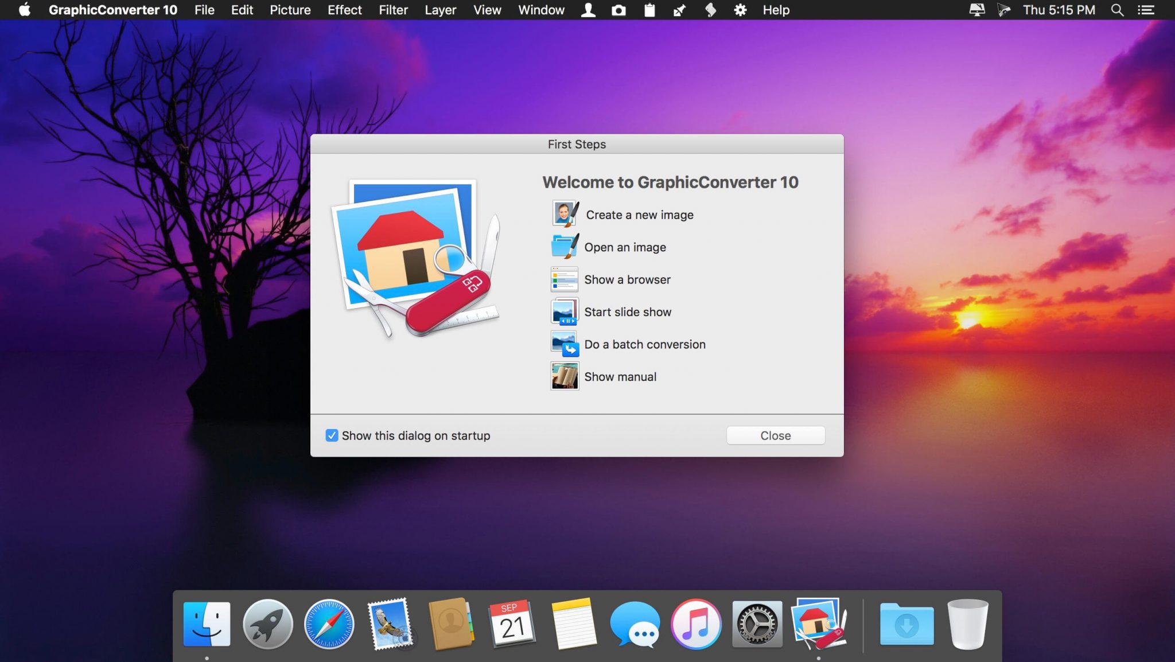The height and width of the screenshot is (662, 1175).
Task: Expand the Layer menu in menu bar
Action: [440, 10]
